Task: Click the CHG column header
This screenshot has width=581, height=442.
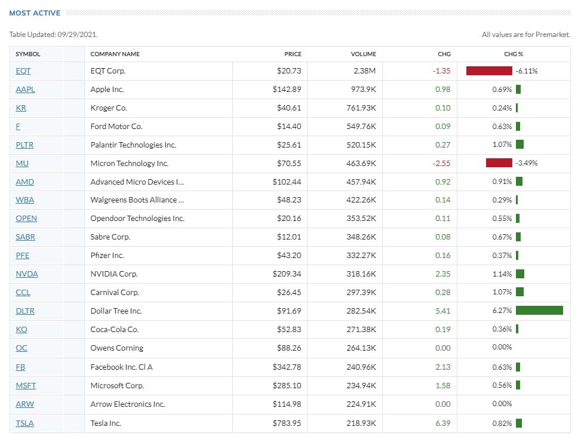Action: [x=444, y=54]
